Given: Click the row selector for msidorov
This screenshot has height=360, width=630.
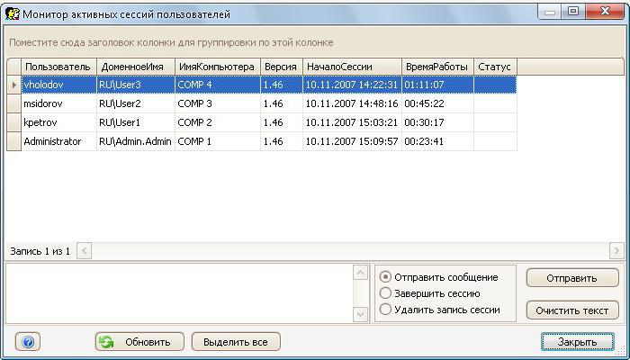Looking at the screenshot, I should point(14,103).
